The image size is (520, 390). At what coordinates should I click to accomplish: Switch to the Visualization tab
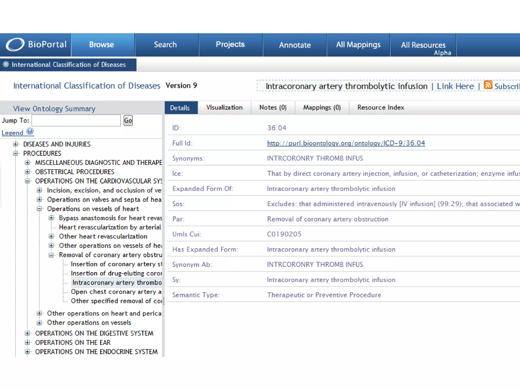pyautogui.click(x=224, y=108)
